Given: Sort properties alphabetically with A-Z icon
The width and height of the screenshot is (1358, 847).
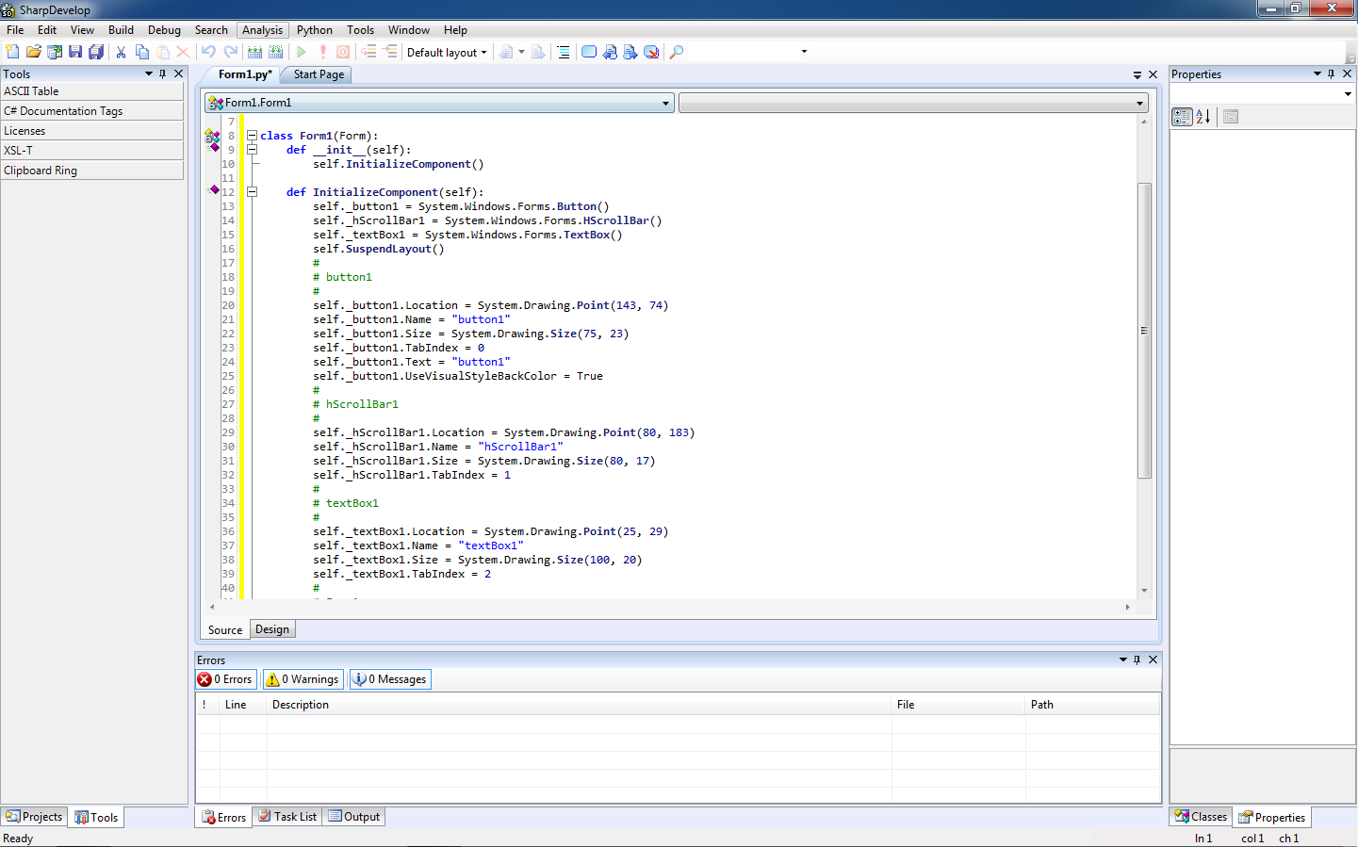Looking at the screenshot, I should click(x=1203, y=117).
